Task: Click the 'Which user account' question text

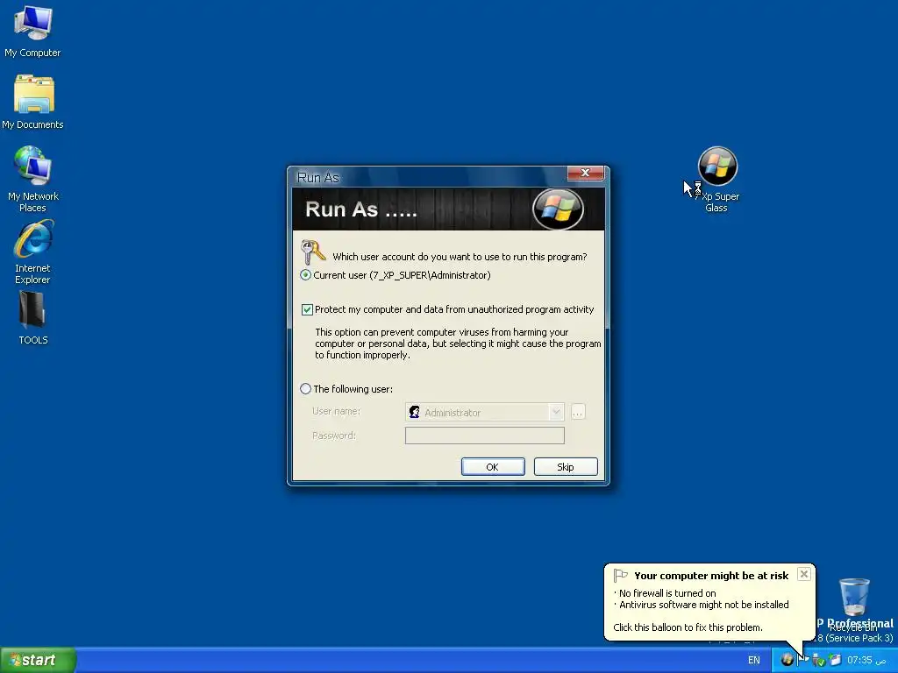Action: [460, 257]
